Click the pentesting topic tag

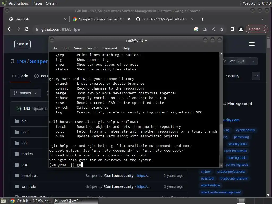click(241, 137)
